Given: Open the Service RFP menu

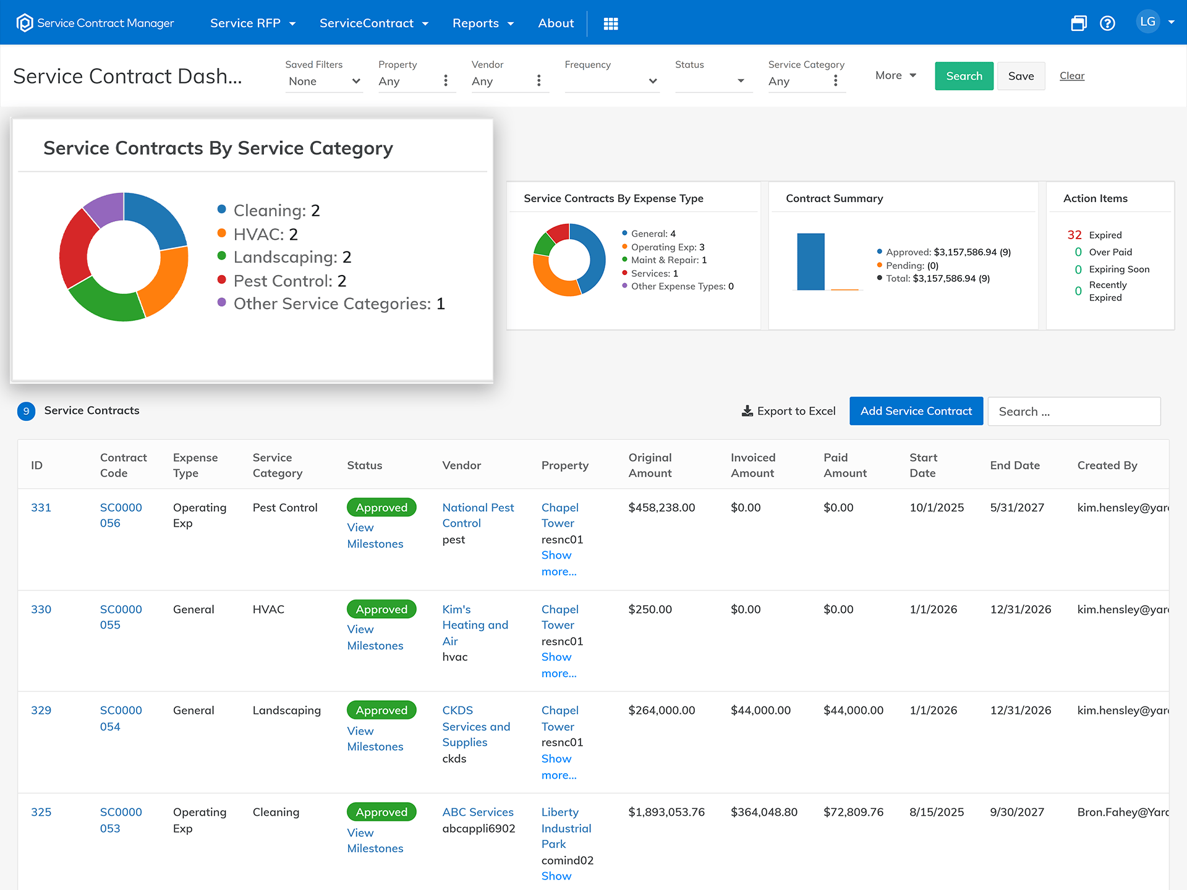Looking at the screenshot, I should tap(253, 23).
